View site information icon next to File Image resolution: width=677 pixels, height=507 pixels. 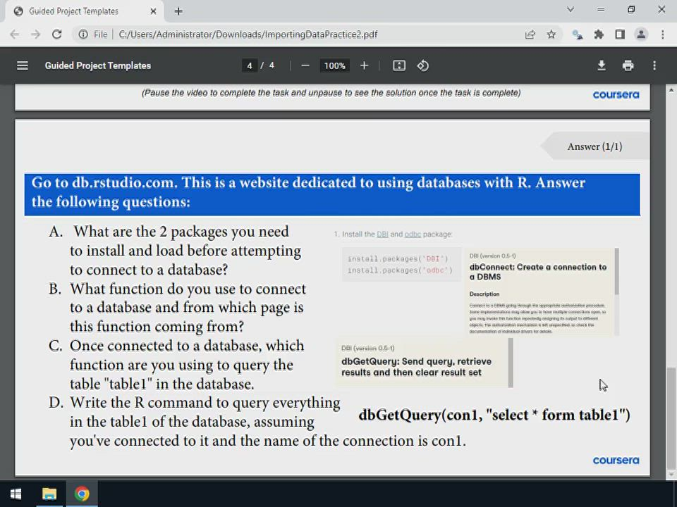point(83,35)
